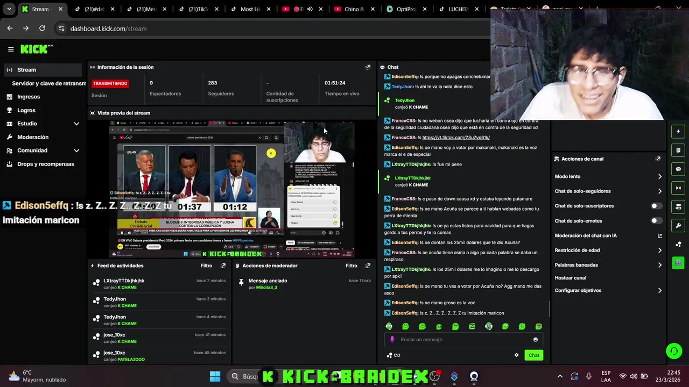
Task: Open Moderación del chat con IA
Action: [608, 235]
